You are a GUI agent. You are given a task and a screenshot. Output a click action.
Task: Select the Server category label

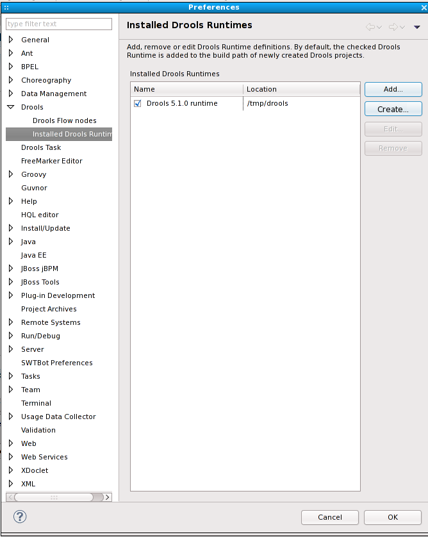point(33,349)
